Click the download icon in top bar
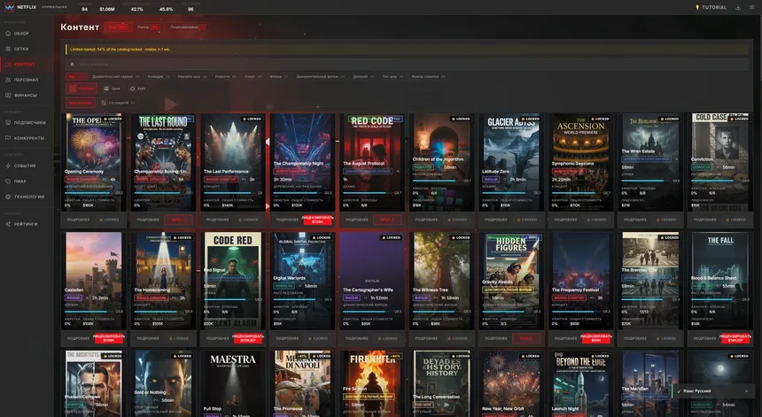The image size is (762, 417). coord(738,7)
